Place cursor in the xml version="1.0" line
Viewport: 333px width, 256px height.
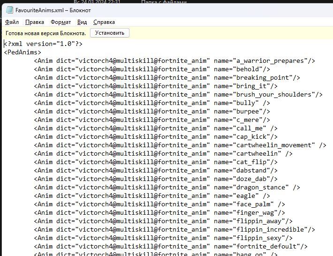pyautogui.click(x=43, y=44)
